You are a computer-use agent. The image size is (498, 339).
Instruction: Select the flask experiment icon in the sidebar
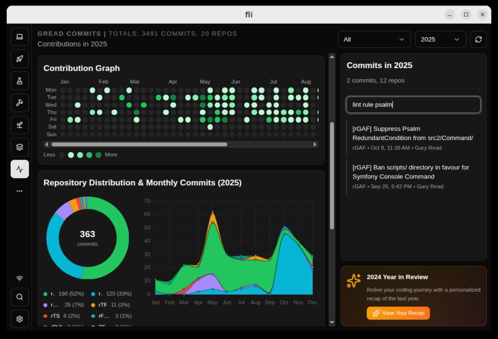point(19,81)
